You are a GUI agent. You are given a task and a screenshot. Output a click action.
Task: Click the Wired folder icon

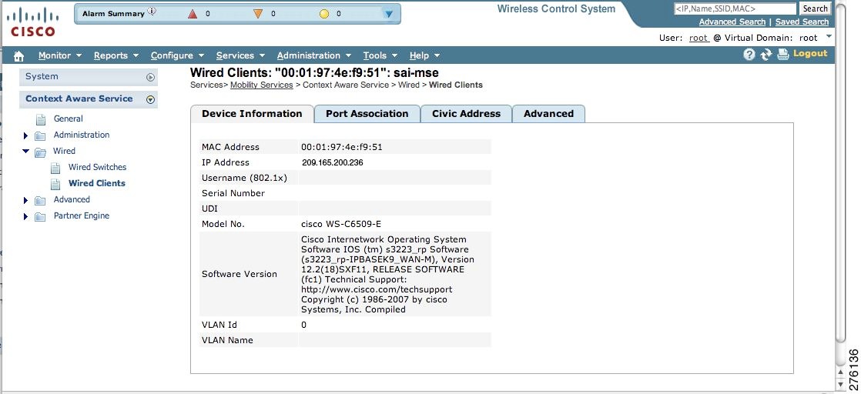[40, 152]
